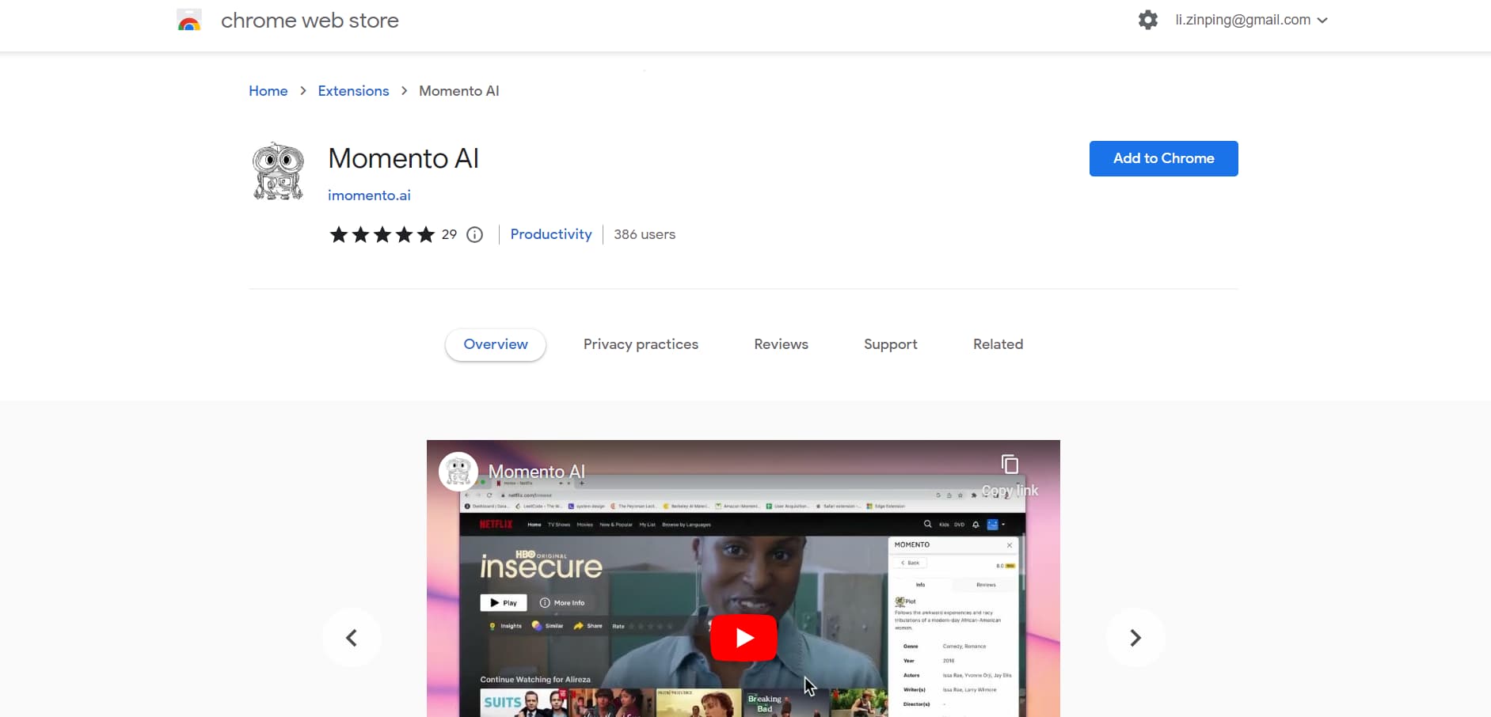Go to the next screenshot with right arrow
Image resolution: width=1491 pixels, height=717 pixels.
click(1135, 638)
